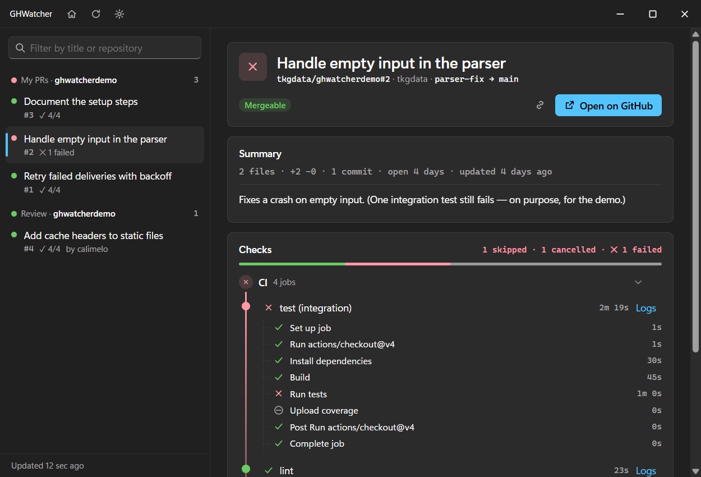The image size is (701, 477).
Task: Maximize the GHWatcher window
Action: click(653, 14)
